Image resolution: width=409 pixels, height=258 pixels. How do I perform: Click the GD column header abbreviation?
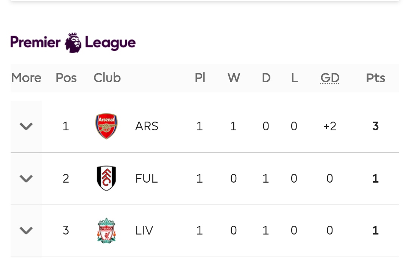(330, 78)
